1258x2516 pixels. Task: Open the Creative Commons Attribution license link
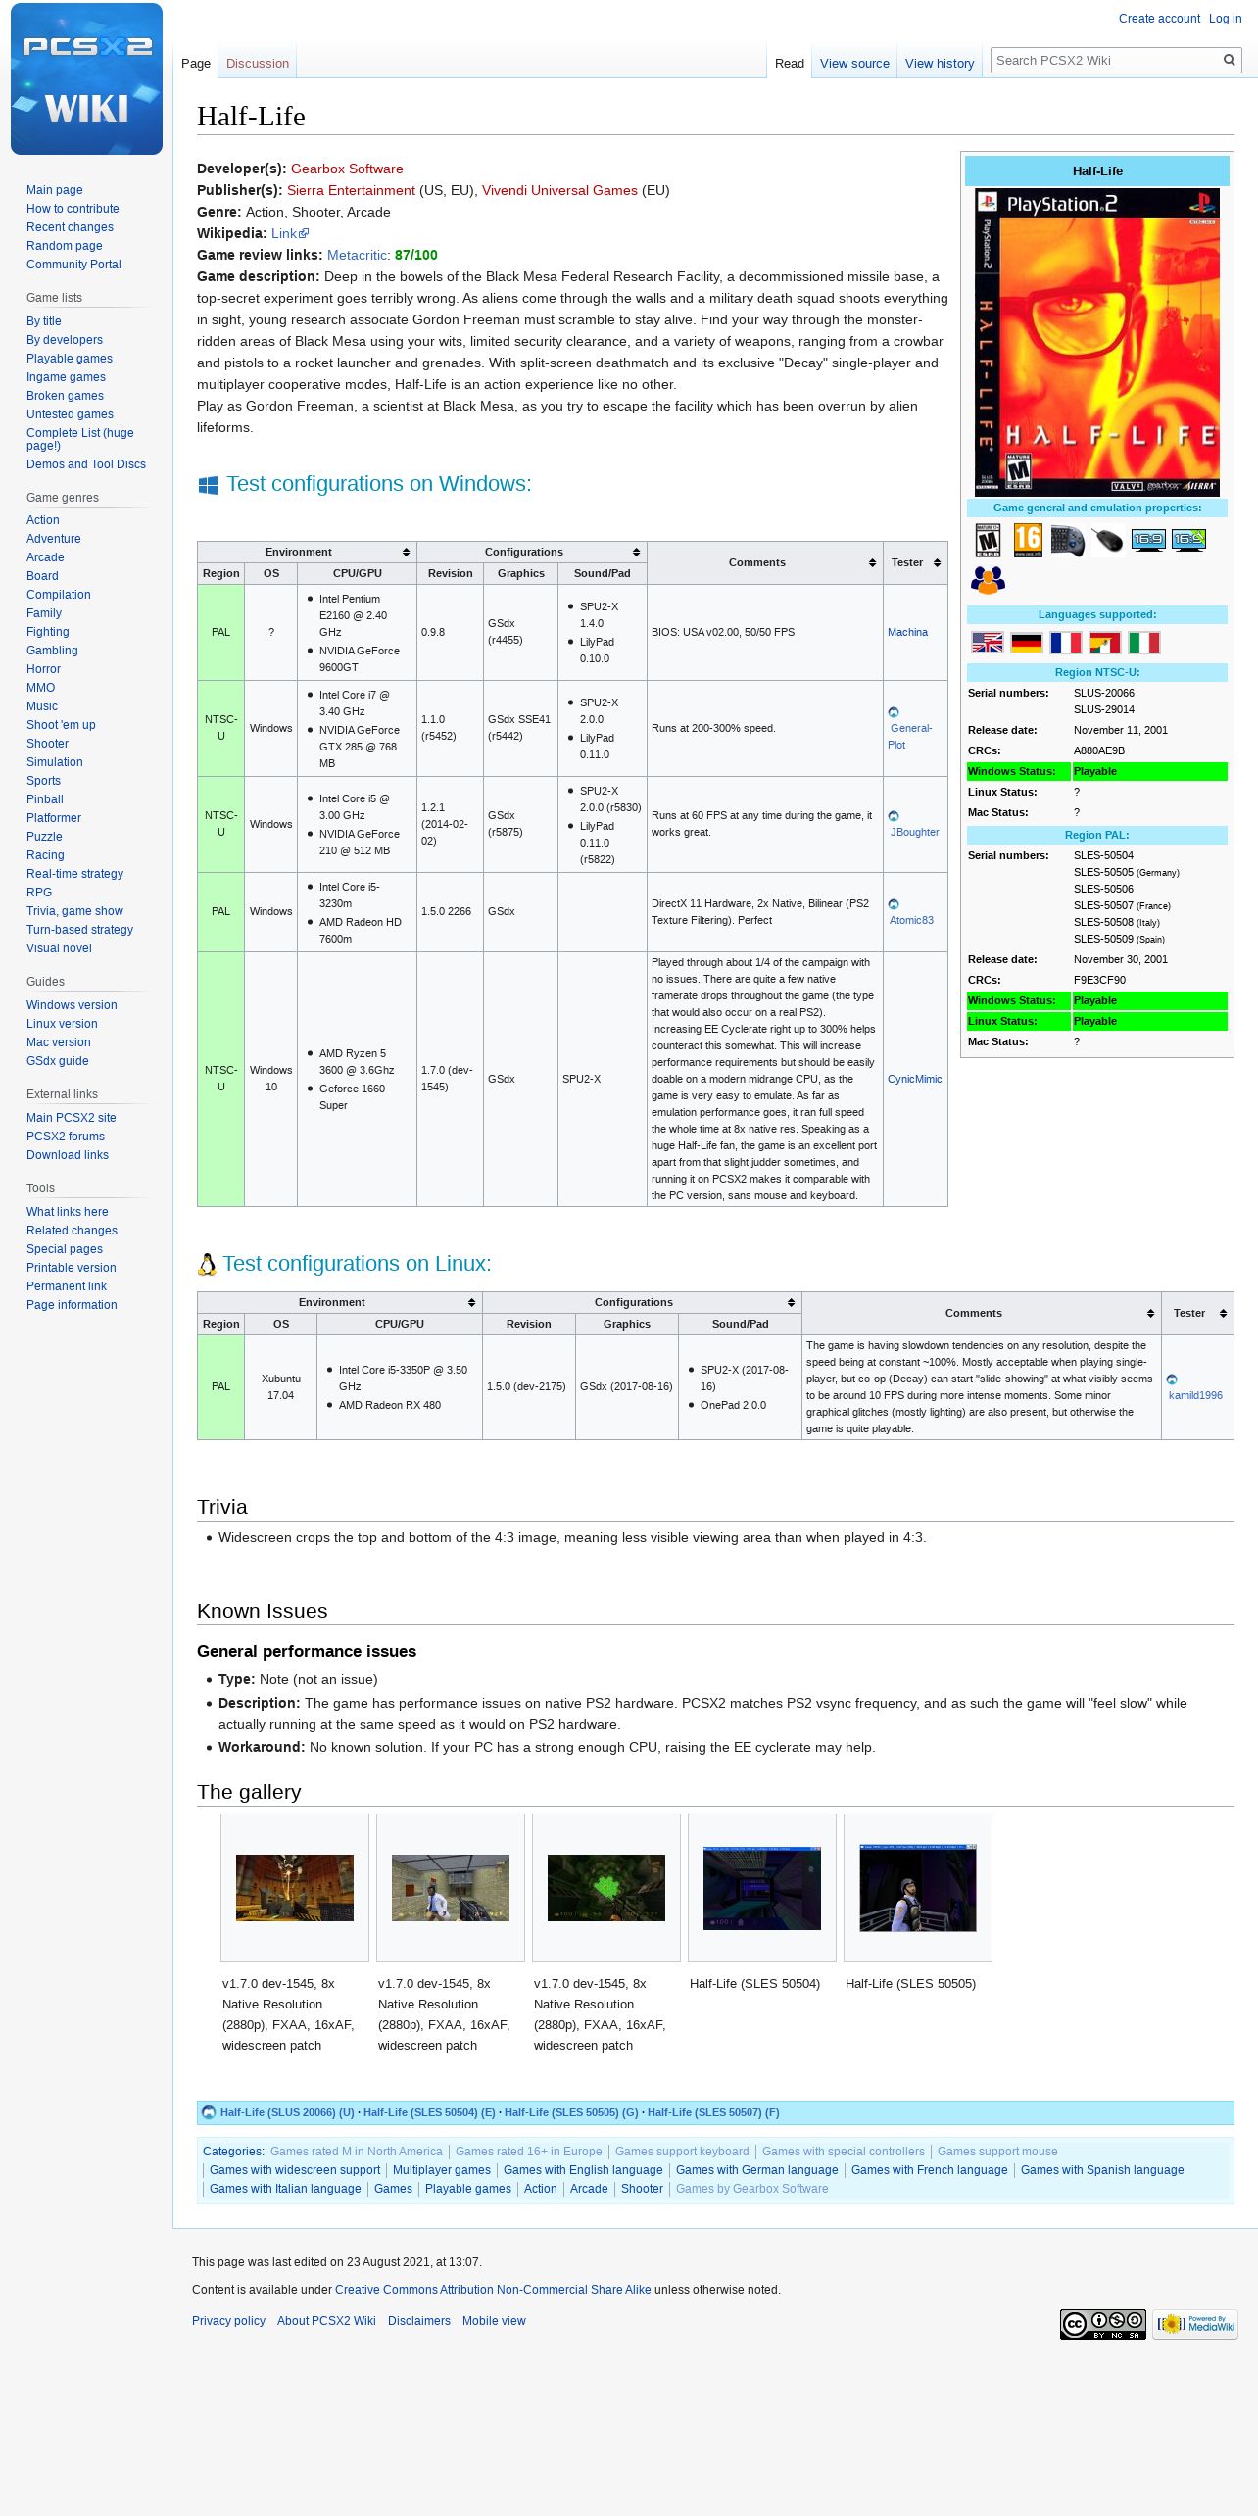tap(493, 2290)
